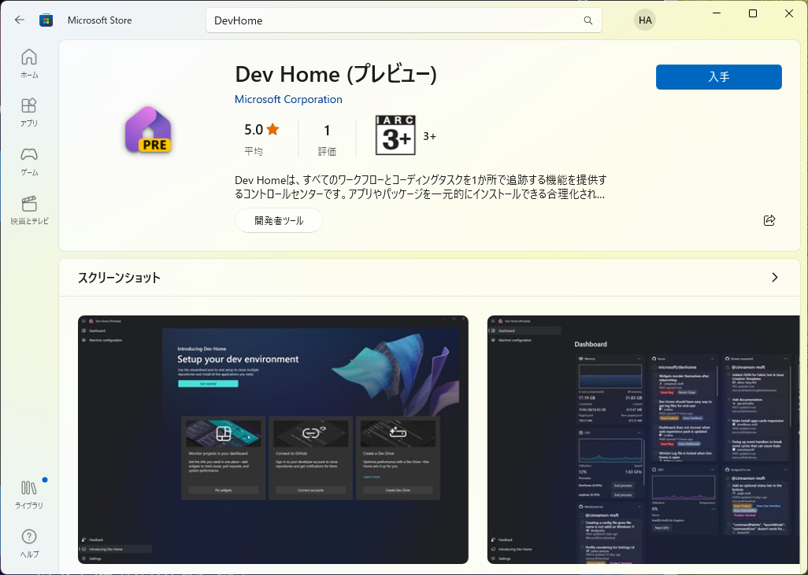Go back using the arrow icon
Viewport: 808px width, 575px height.
19,20
